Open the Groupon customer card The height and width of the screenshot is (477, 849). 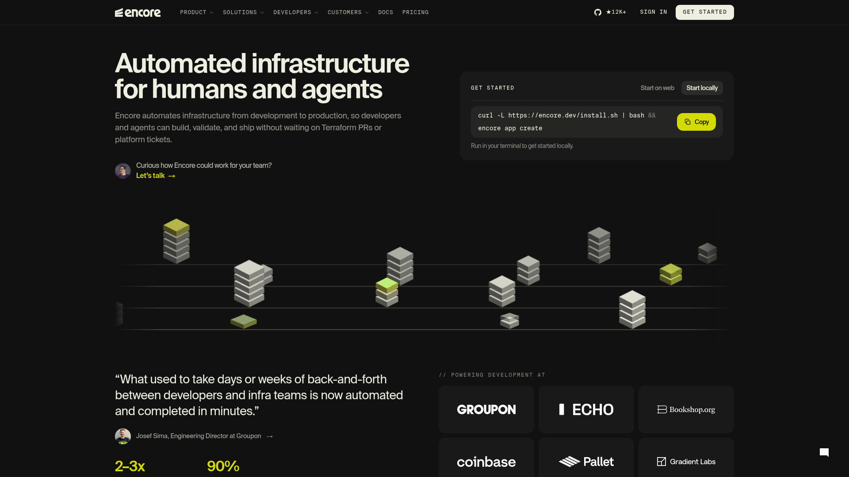[486, 409]
